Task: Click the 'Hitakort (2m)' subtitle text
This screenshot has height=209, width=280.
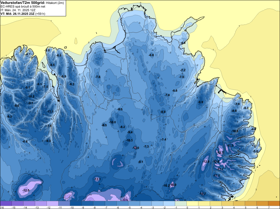Action: tap(55, 3)
